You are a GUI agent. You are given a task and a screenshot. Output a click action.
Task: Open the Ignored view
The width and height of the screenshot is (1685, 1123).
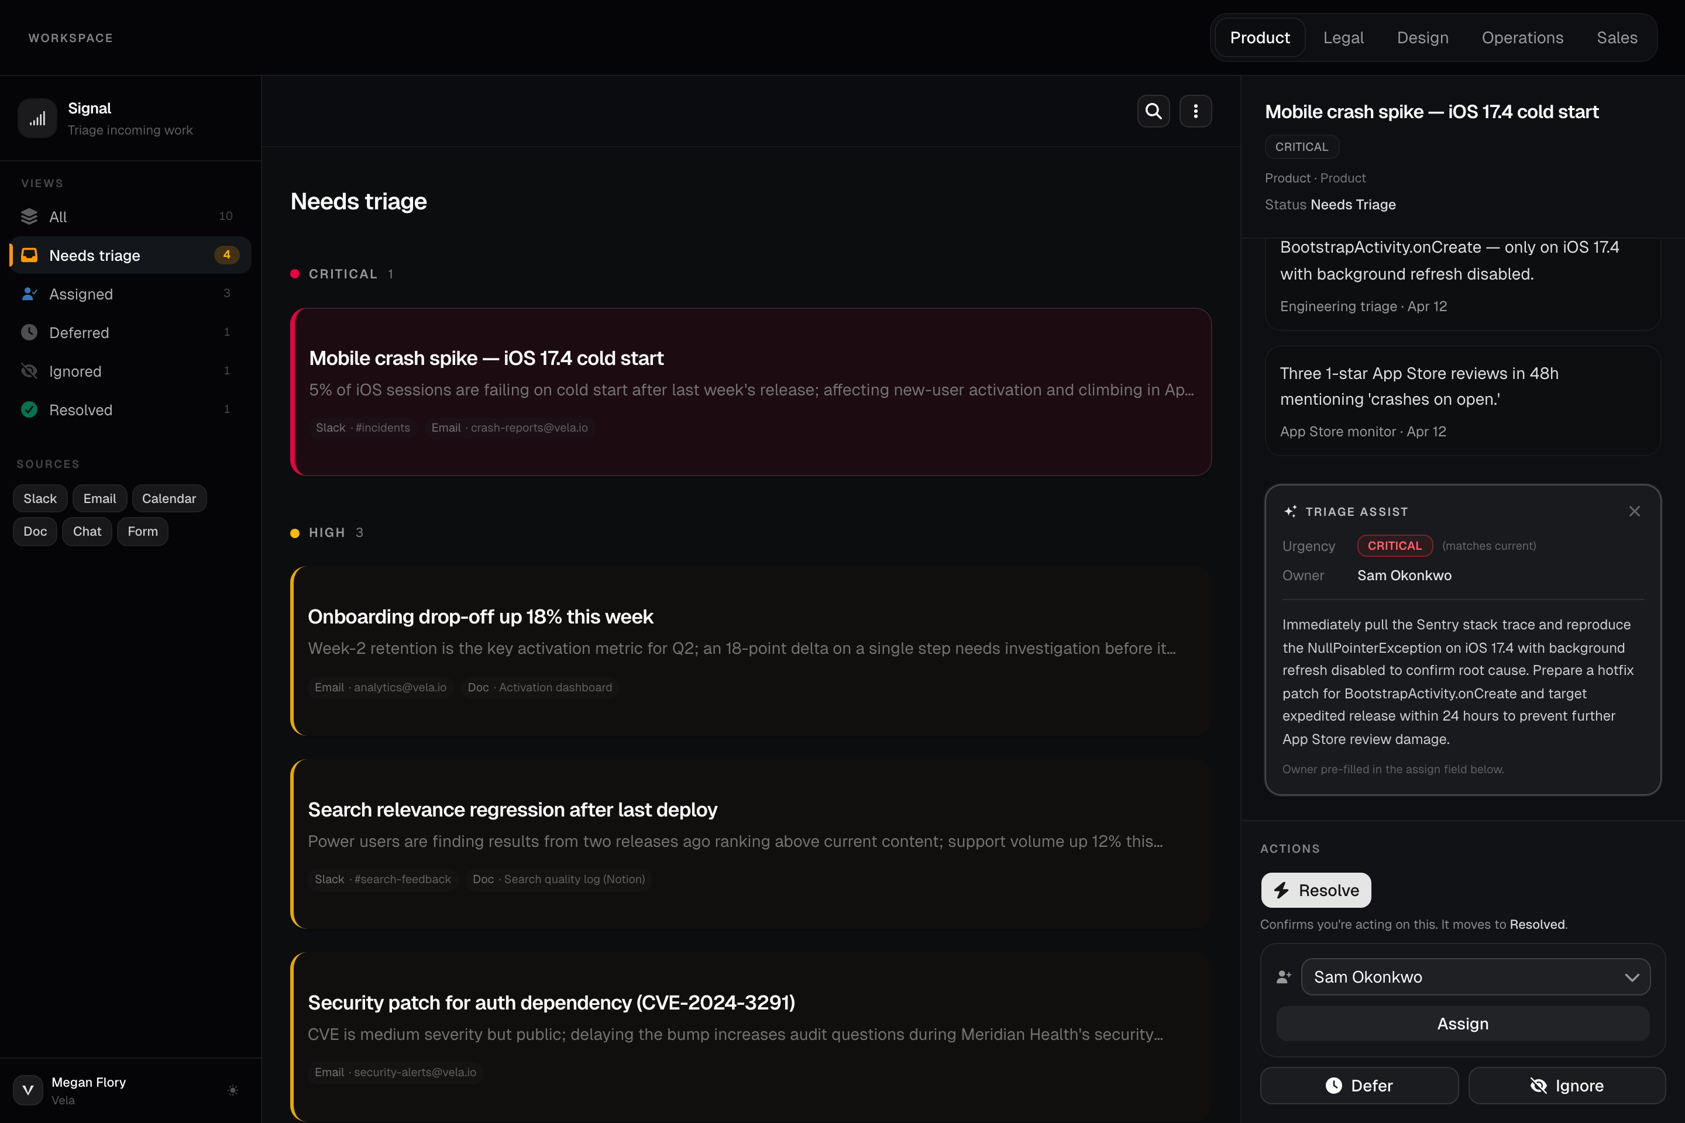pos(130,371)
